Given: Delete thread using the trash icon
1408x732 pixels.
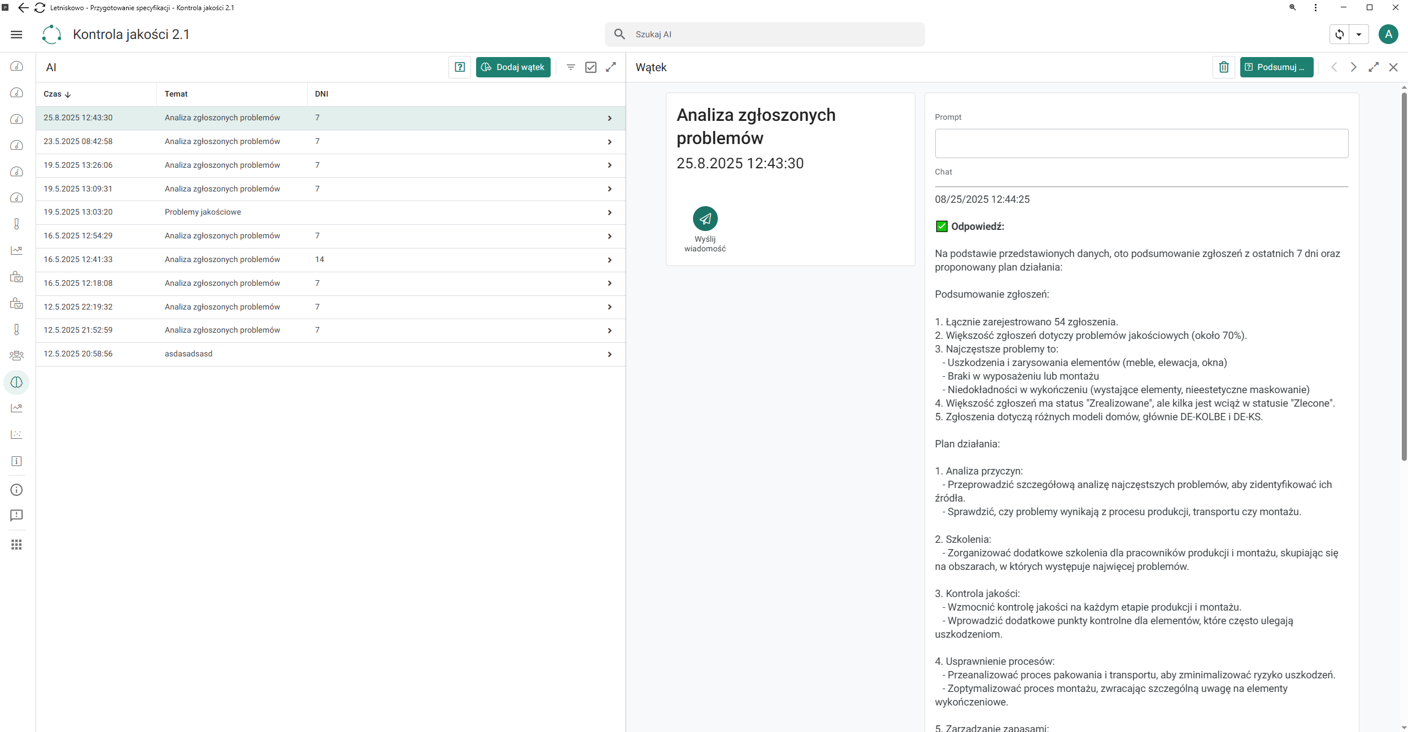Looking at the screenshot, I should coord(1223,67).
